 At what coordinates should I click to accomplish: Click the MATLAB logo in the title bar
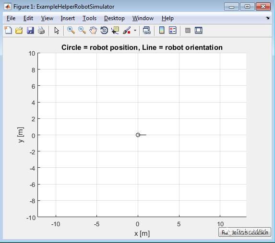coord(8,7)
